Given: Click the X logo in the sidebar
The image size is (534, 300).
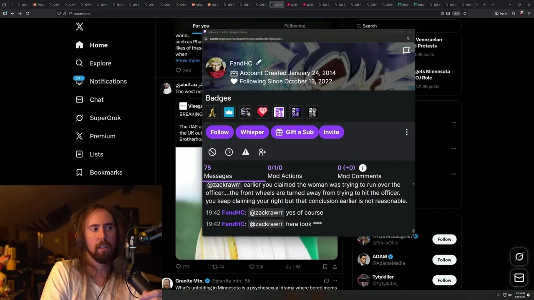Looking at the screenshot, I should [80, 27].
